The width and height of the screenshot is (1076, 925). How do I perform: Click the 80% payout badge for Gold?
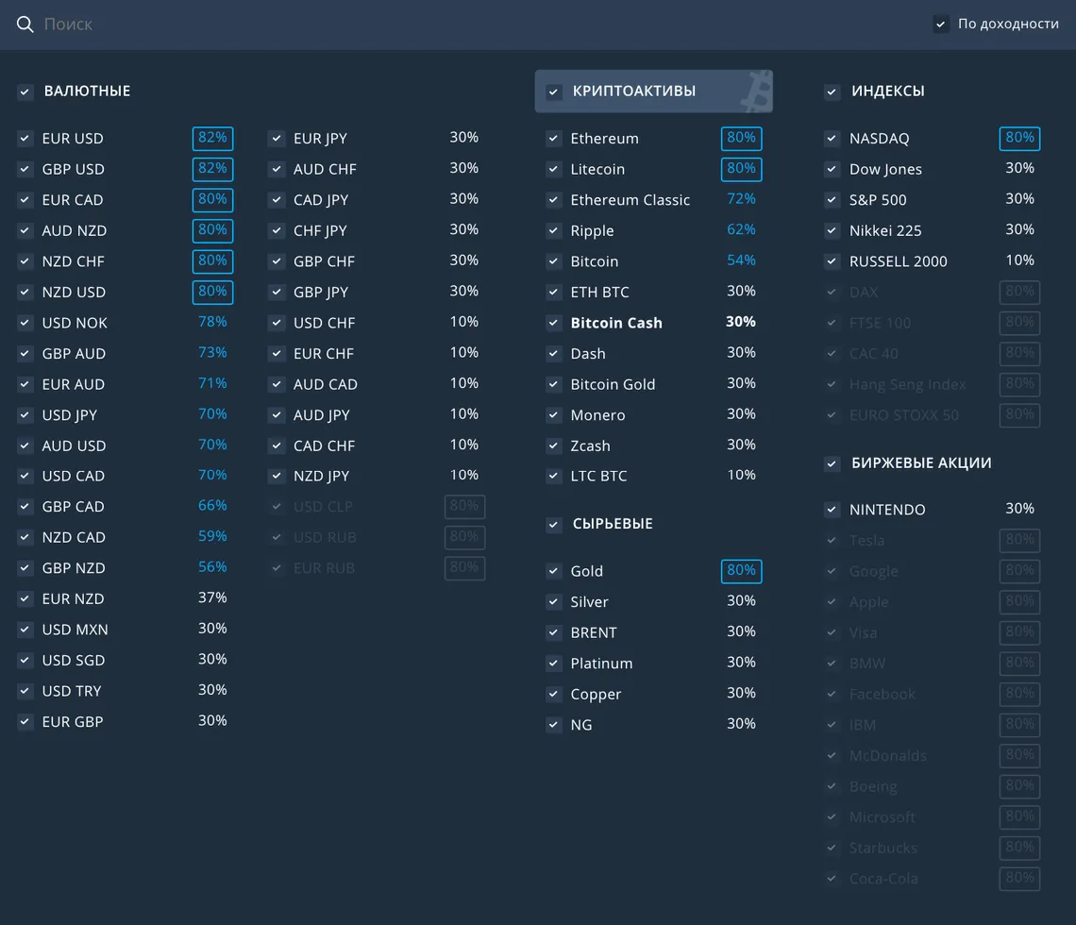(x=741, y=571)
